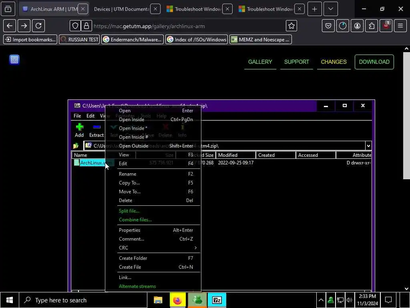Click the browser URL address field
Image resolution: width=410 pixels, height=308 pixels.
188,26
